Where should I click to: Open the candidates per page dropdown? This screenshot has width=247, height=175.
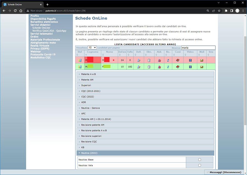92,48
